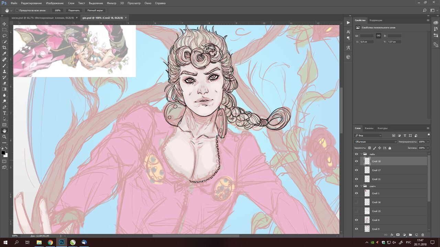Click the delete layer trash icon
The height and width of the screenshot is (247, 440).
423,235
